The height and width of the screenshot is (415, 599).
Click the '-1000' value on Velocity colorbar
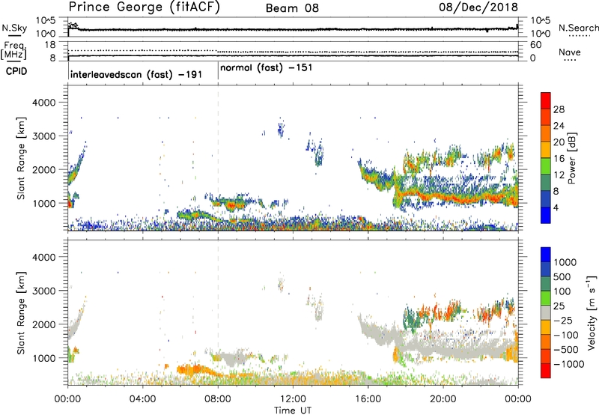click(x=569, y=364)
